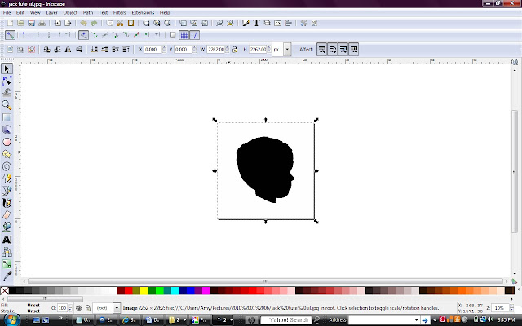Select the Ellipse circle tool
Viewport: 522px width, 326px height.
tap(7, 142)
